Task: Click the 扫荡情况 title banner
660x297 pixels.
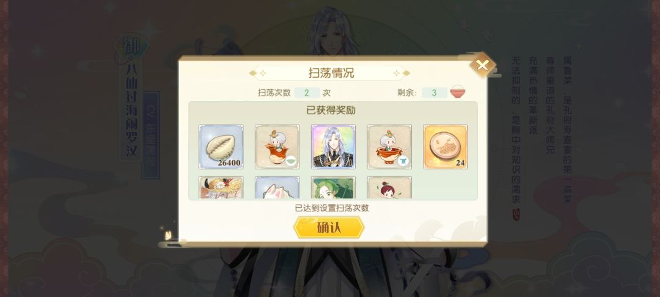Action: pyautogui.click(x=329, y=73)
